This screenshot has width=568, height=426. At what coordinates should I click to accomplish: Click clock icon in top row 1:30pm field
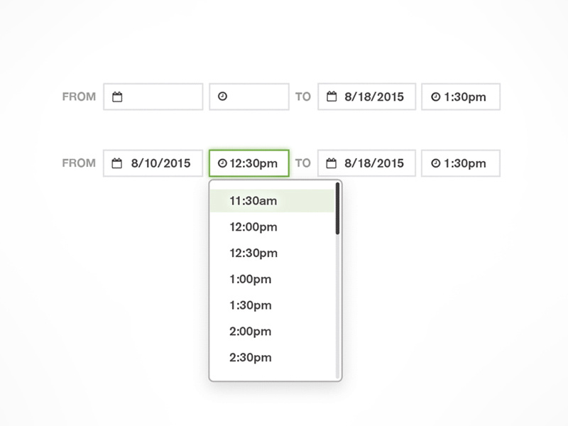(x=435, y=97)
